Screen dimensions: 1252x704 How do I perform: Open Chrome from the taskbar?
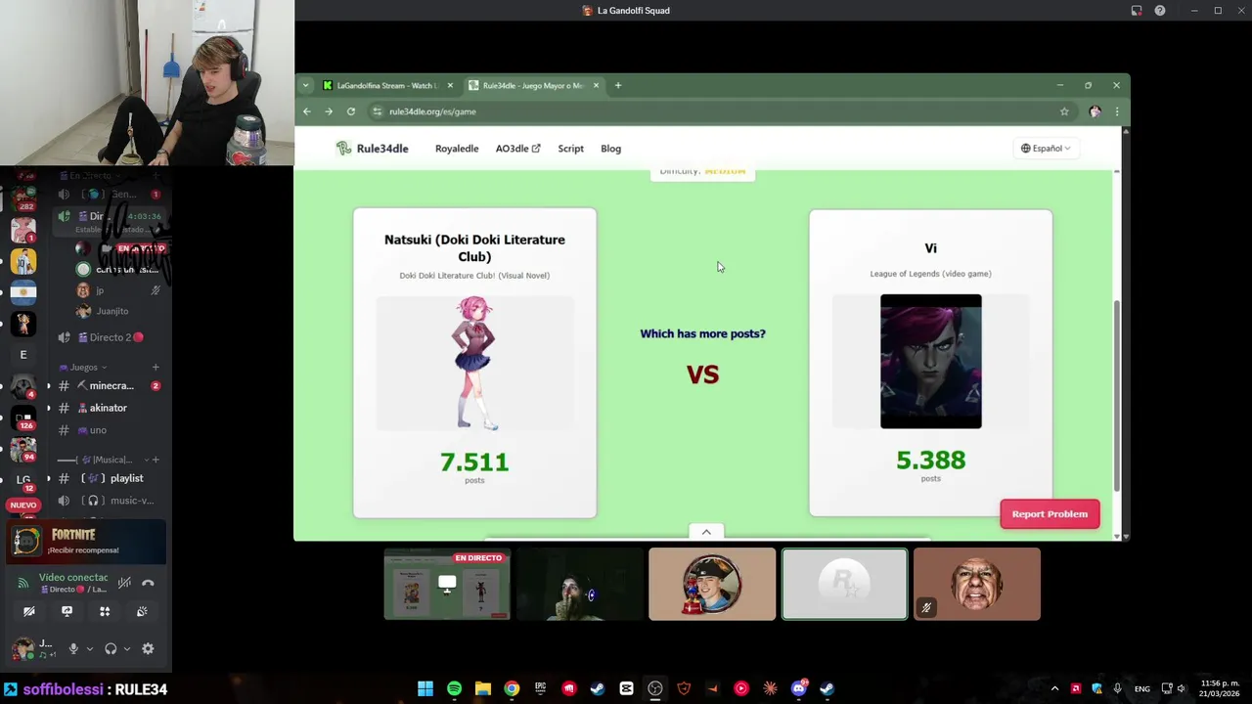click(x=512, y=689)
